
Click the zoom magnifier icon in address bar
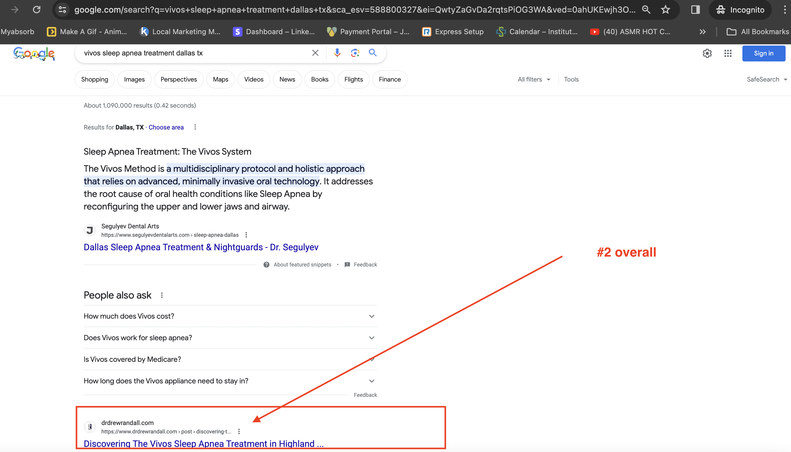coord(646,10)
